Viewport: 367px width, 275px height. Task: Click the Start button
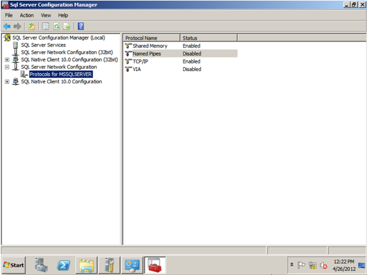click(x=14, y=265)
